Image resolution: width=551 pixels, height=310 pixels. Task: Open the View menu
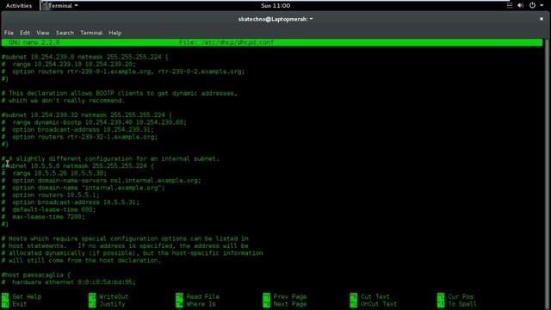coord(43,33)
